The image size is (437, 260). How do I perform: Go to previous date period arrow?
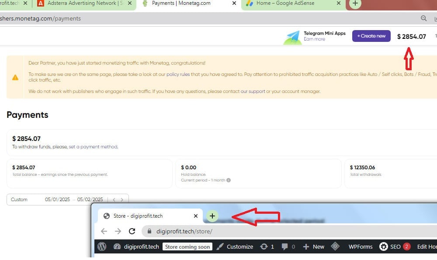(x=114, y=199)
